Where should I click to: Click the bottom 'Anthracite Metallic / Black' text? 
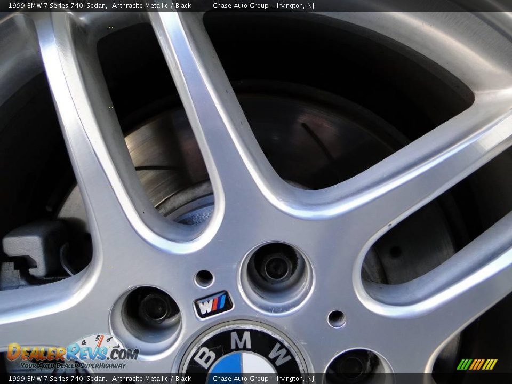(152, 379)
